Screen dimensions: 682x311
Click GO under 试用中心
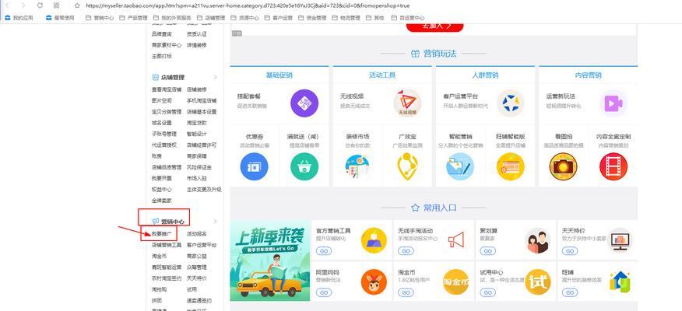click(487, 292)
